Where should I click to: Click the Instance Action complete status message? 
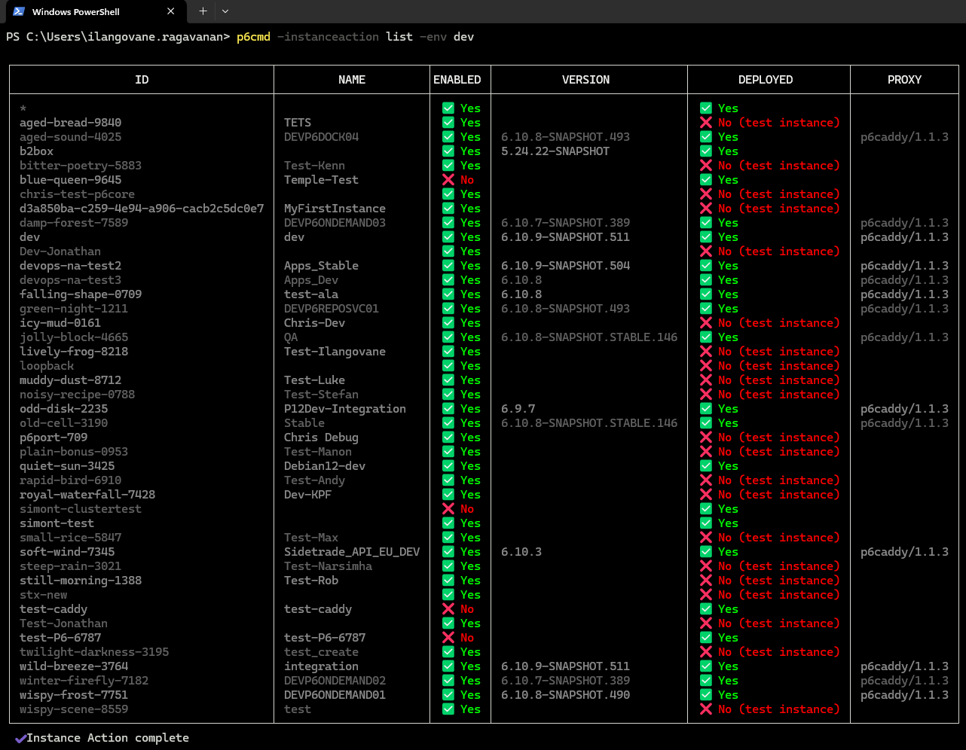[108, 738]
